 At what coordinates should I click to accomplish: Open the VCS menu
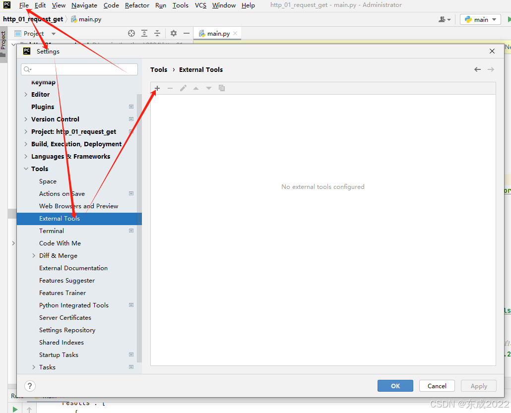pyautogui.click(x=200, y=5)
